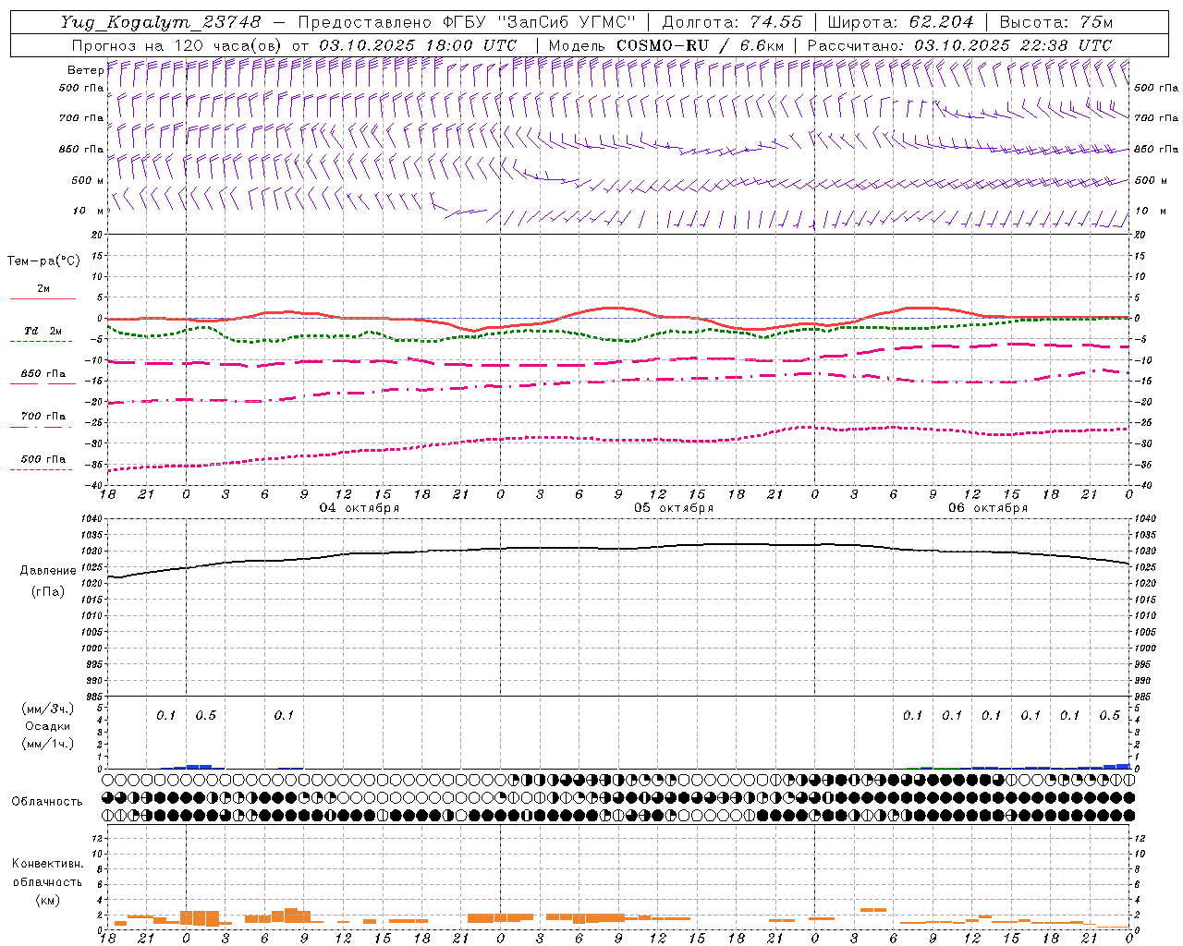
Task: Click the Конвективн. label text
Action: click(47, 864)
